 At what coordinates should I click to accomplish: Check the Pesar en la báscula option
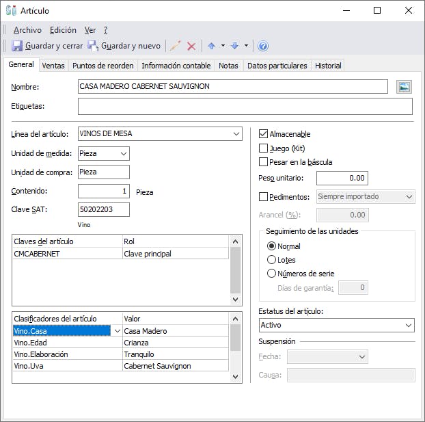point(264,162)
